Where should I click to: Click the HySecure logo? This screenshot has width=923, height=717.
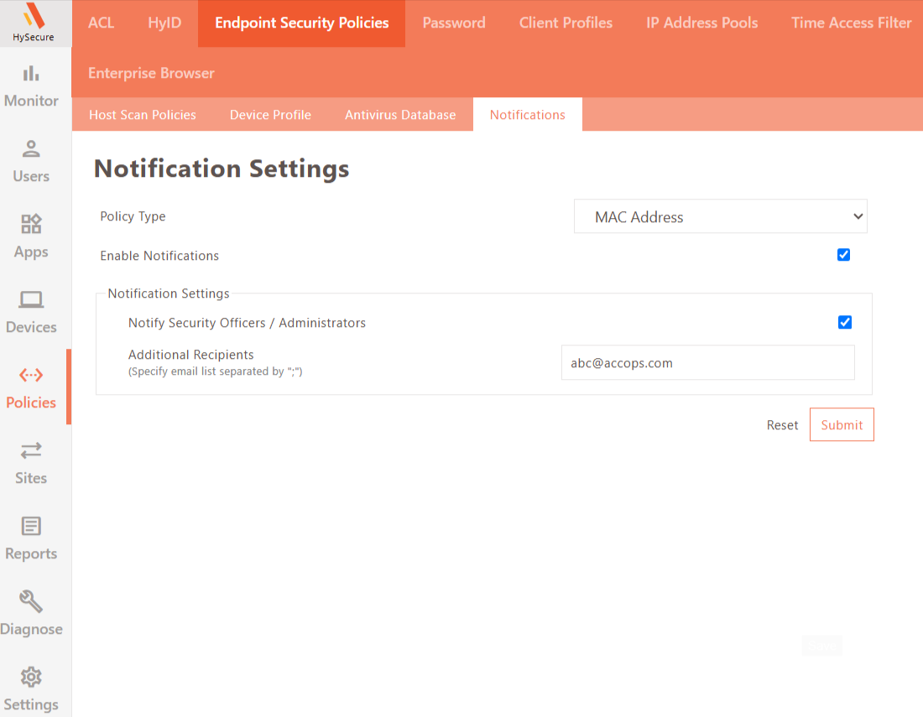[x=34, y=23]
